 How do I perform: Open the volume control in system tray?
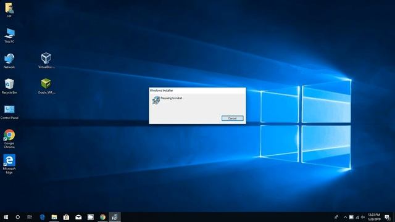click(x=363, y=217)
